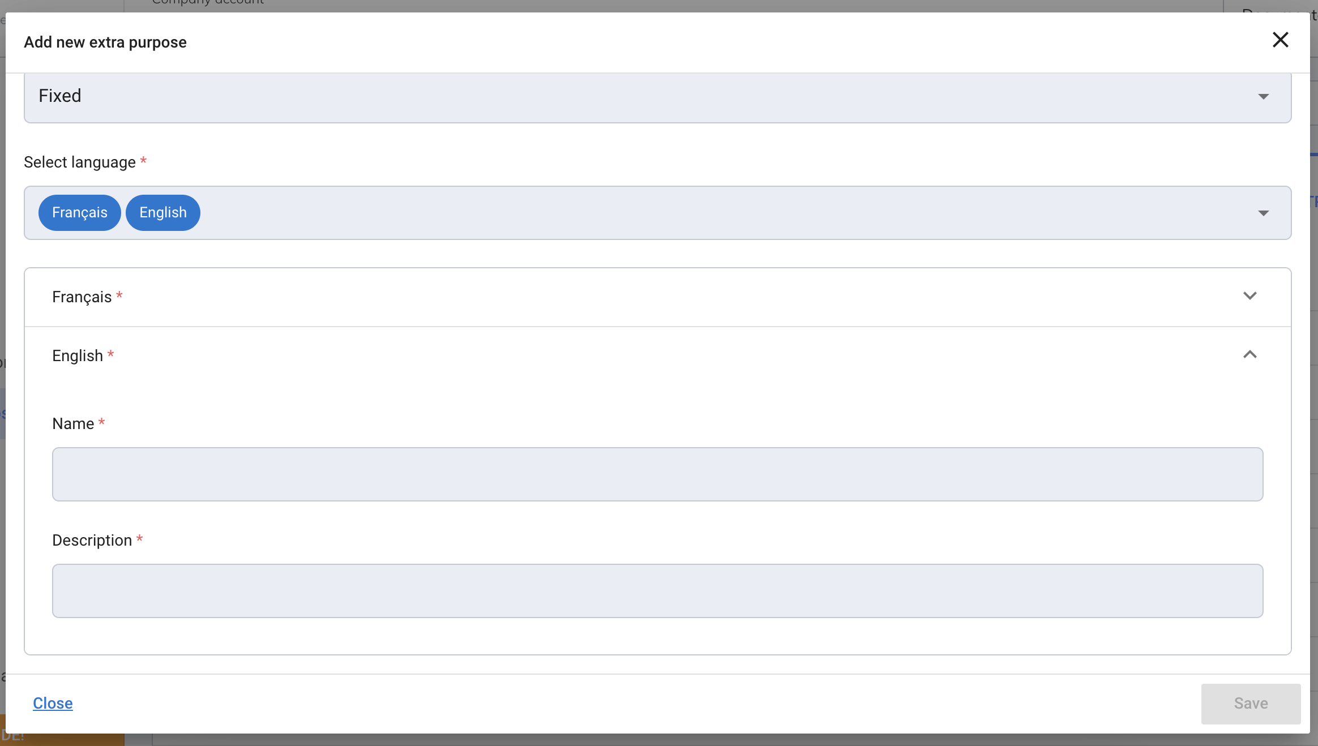
Task: Click the Français section expand arrow icon
Action: coord(1251,295)
